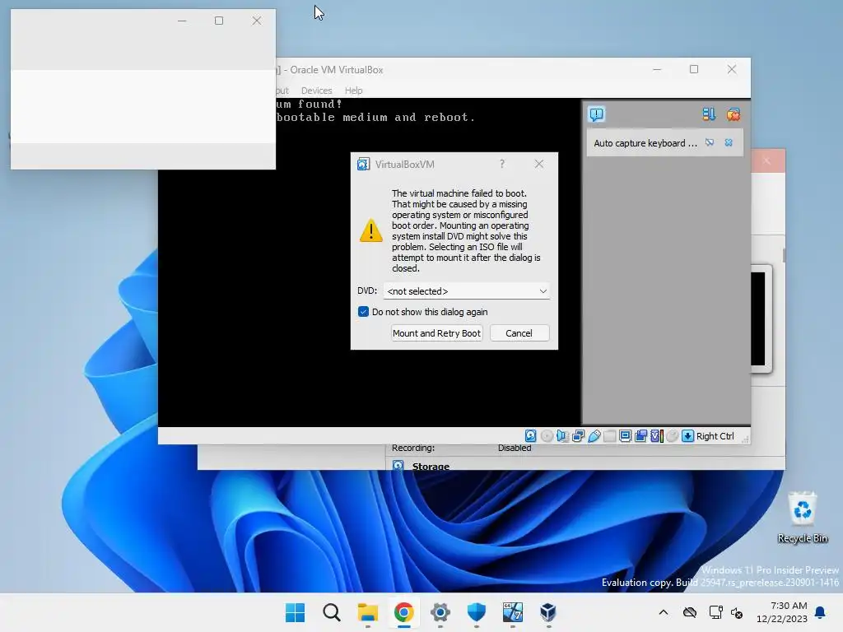
Task: Click the VirtualBoxVM dialog app icon
Action: (363, 164)
